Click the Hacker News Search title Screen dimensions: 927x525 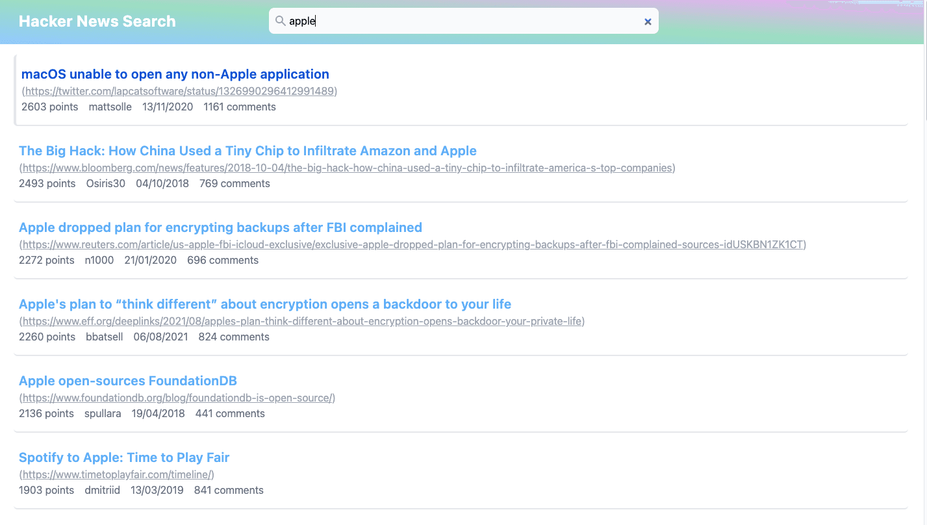click(97, 21)
